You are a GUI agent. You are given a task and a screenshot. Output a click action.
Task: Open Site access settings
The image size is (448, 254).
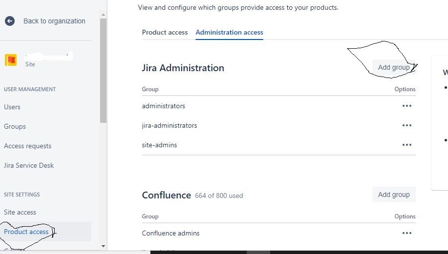20,213
